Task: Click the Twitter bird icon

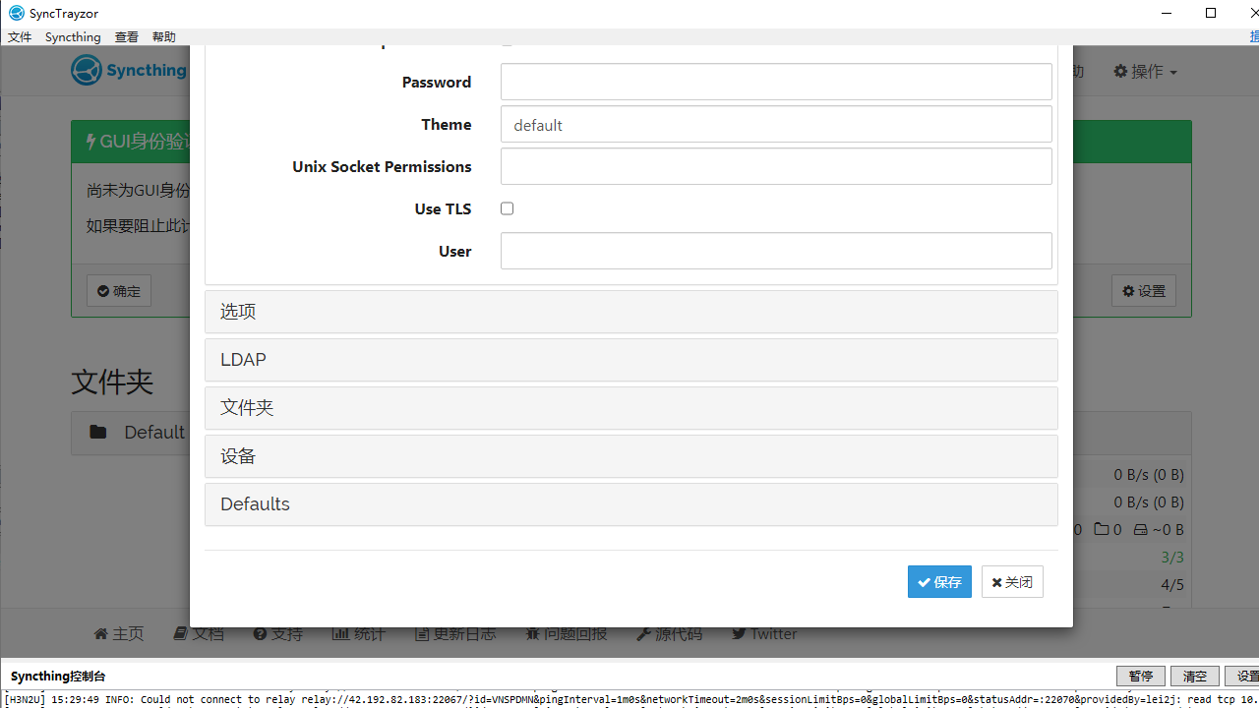Action: pyautogui.click(x=739, y=634)
